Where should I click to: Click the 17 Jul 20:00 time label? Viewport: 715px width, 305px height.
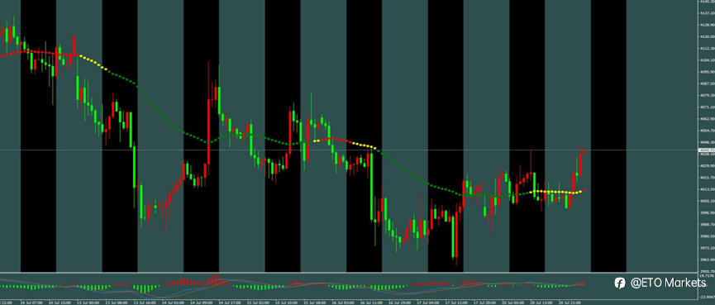coord(485,303)
